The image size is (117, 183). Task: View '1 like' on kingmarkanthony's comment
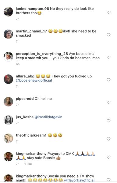point(28,164)
